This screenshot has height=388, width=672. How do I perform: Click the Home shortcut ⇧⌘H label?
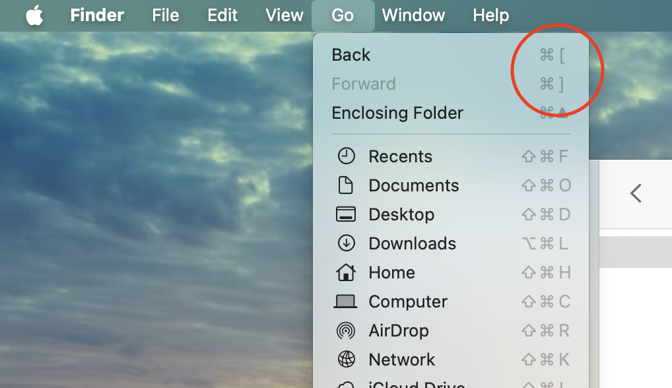[x=546, y=273]
